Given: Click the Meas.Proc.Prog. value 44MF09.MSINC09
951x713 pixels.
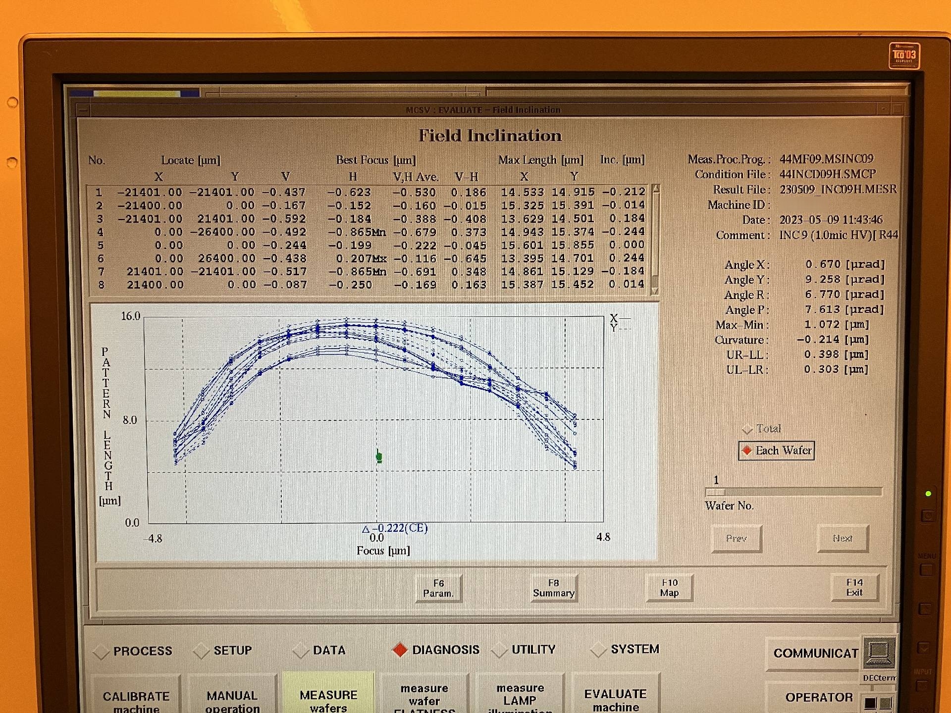Looking at the screenshot, I should (826, 159).
